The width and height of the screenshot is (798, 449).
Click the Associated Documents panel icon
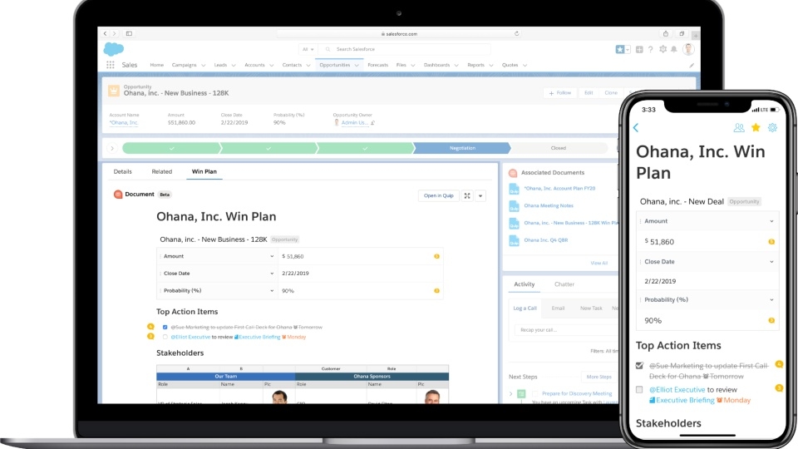pos(513,173)
